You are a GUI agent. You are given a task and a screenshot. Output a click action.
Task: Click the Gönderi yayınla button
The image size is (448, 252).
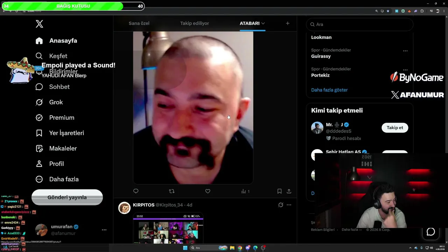coord(67,197)
